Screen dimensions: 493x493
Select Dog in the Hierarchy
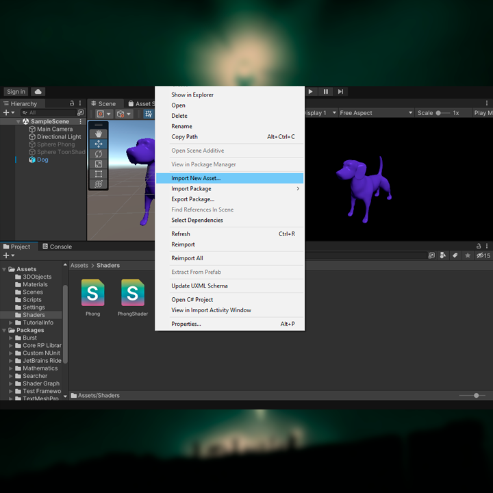pos(42,160)
